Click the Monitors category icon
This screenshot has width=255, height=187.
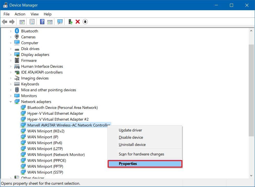click(x=17, y=95)
